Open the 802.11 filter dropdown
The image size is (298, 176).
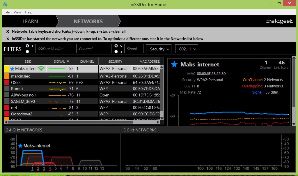click(187, 49)
